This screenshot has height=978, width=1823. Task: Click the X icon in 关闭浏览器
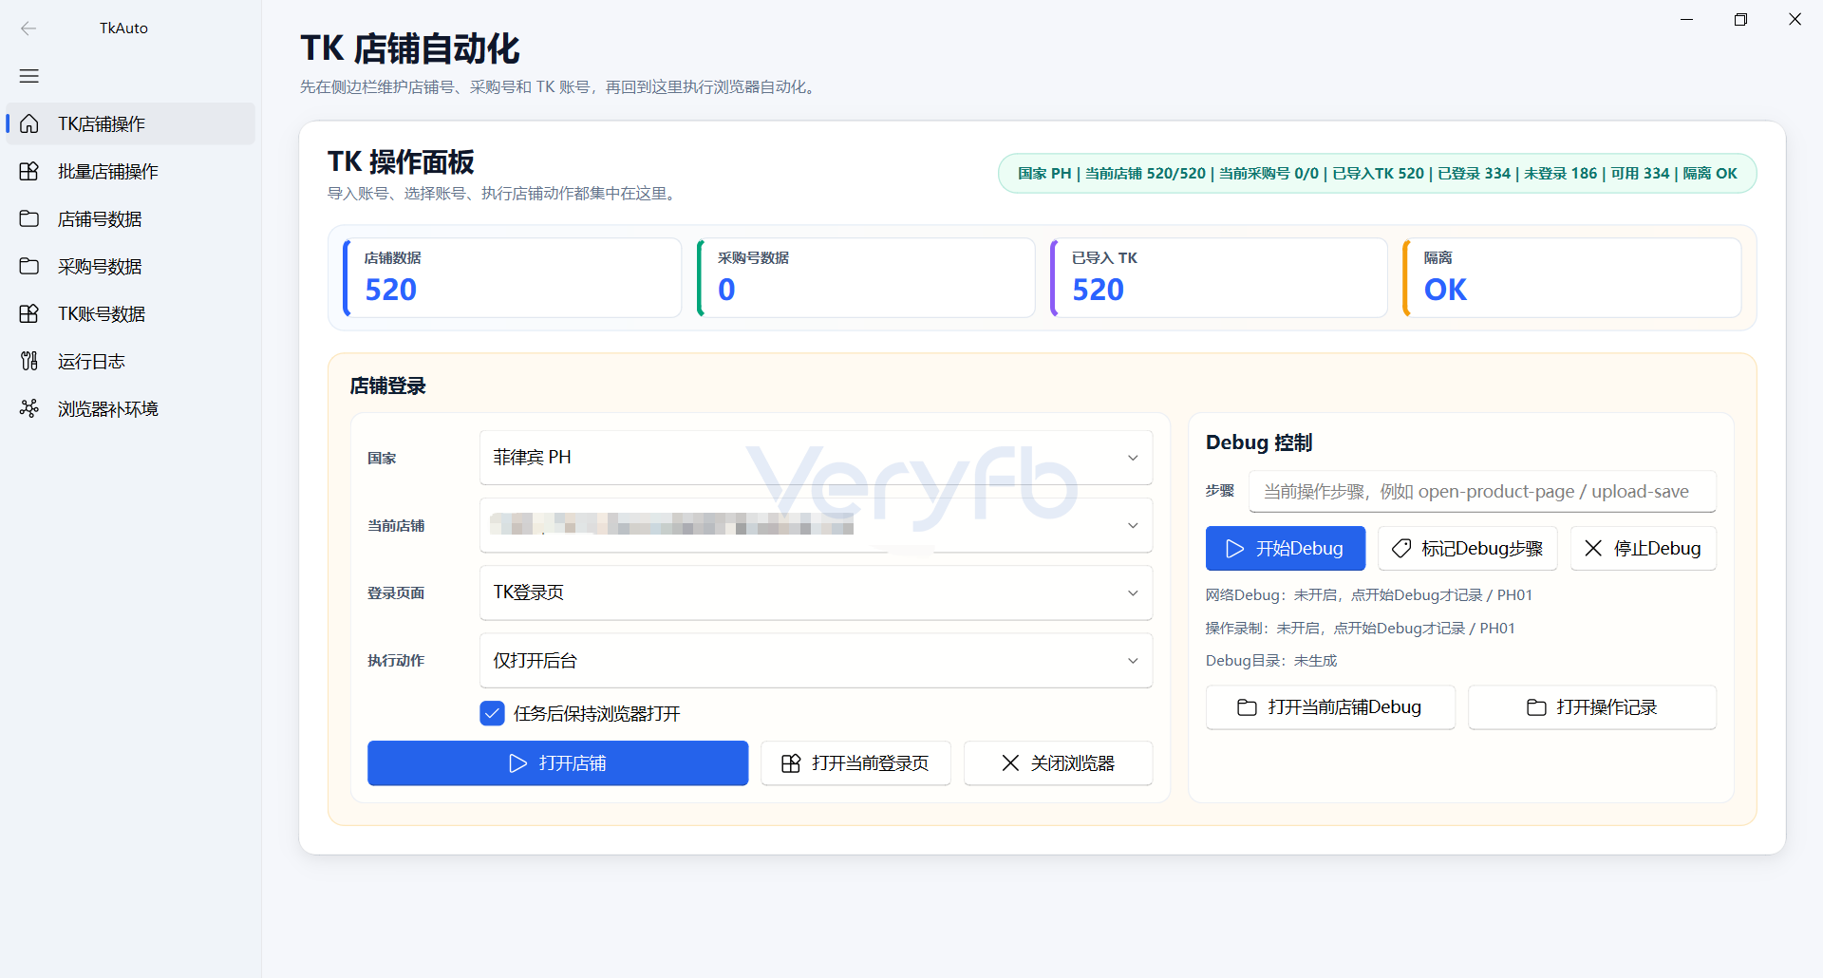1010,763
